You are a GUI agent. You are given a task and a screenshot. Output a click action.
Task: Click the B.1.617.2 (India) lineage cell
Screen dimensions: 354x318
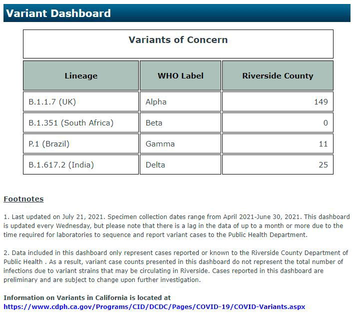tap(61, 165)
